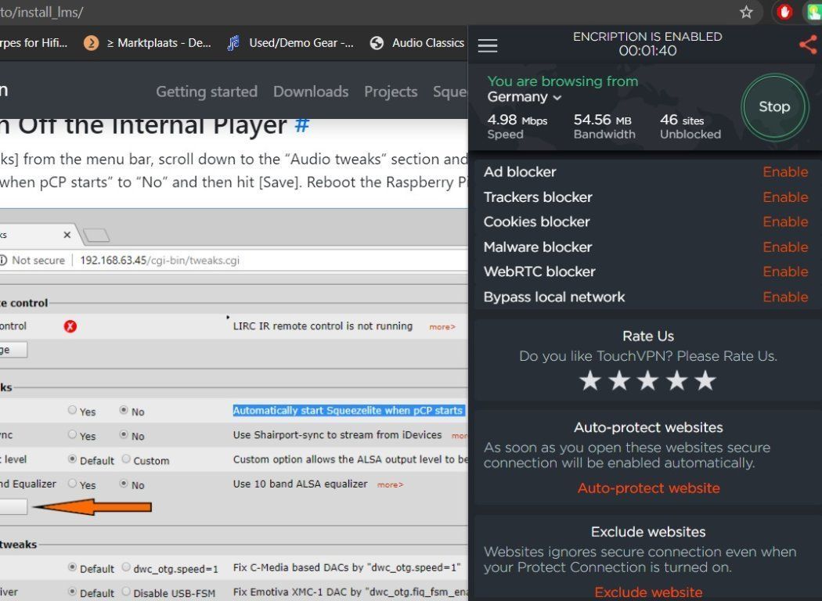The width and height of the screenshot is (822, 601).
Task: Click more link next to ALSA equalizer
Action: [390, 485]
